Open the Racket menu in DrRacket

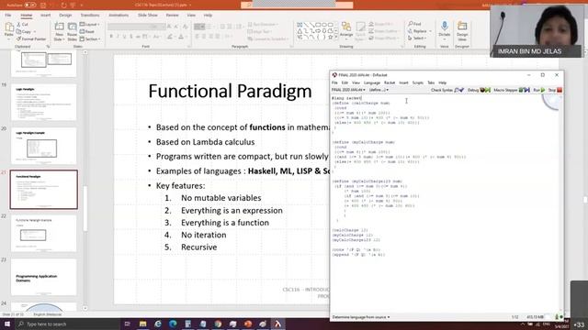click(x=390, y=82)
